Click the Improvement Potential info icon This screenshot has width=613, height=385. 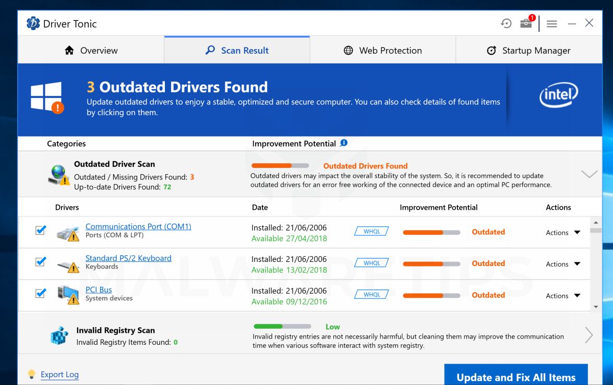coord(343,143)
